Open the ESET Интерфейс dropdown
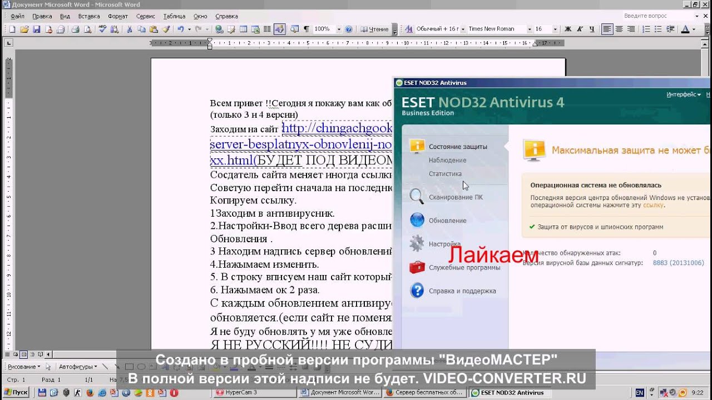Image resolution: width=712 pixels, height=400 pixels. click(684, 94)
